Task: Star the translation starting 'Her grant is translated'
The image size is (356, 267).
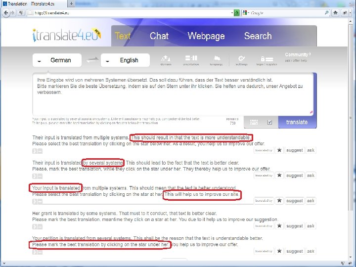Action: click(x=279, y=225)
